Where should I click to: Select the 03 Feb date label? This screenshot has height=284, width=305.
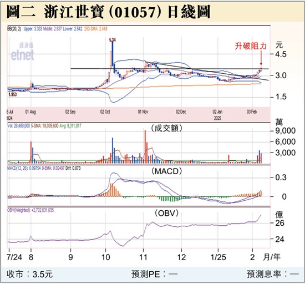point(252,112)
